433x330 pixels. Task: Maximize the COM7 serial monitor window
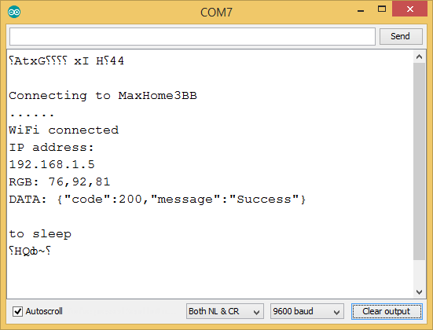pyautogui.click(x=382, y=9)
